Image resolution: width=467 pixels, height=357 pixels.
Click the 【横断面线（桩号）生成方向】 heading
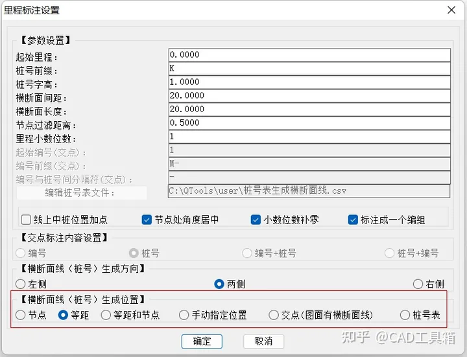coord(82,269)
